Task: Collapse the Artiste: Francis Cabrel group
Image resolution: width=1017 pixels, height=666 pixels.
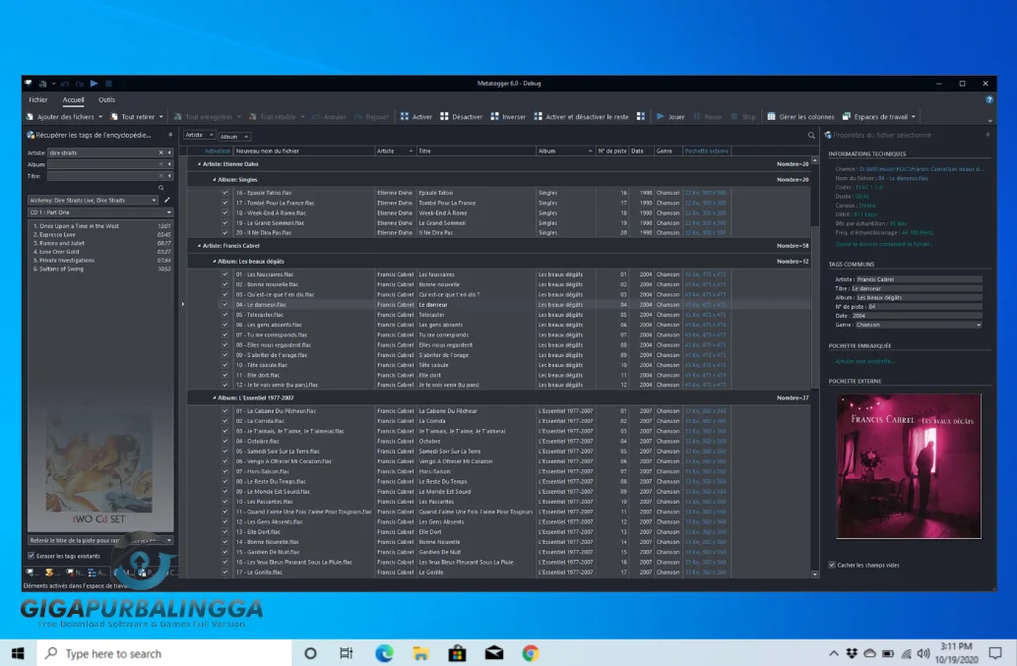Action: pos(199,246)
